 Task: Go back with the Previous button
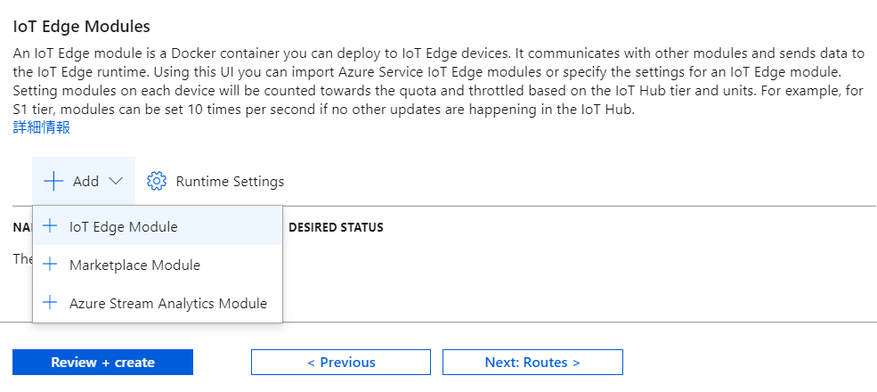tap(341, 363)
